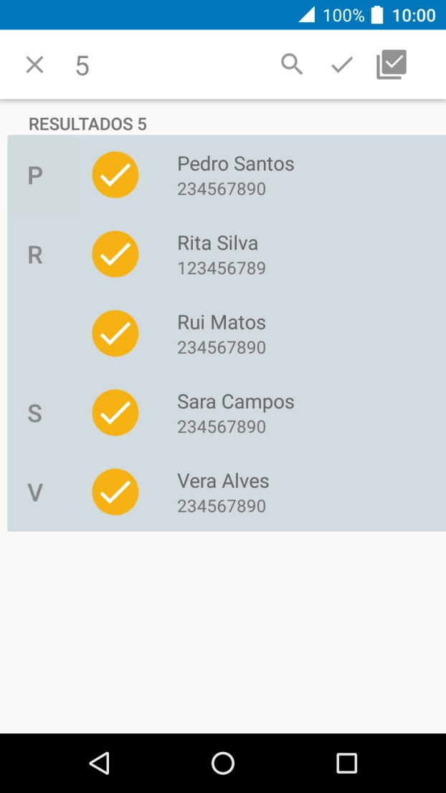Toggle Rui Matos's selected avatar

[115, 333]
